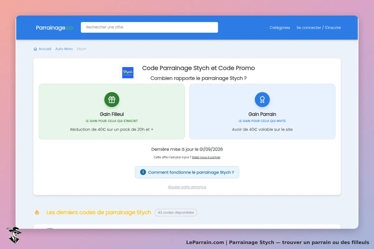Click the blue award ribbon icon
The image size is (374, 249).
262,100
